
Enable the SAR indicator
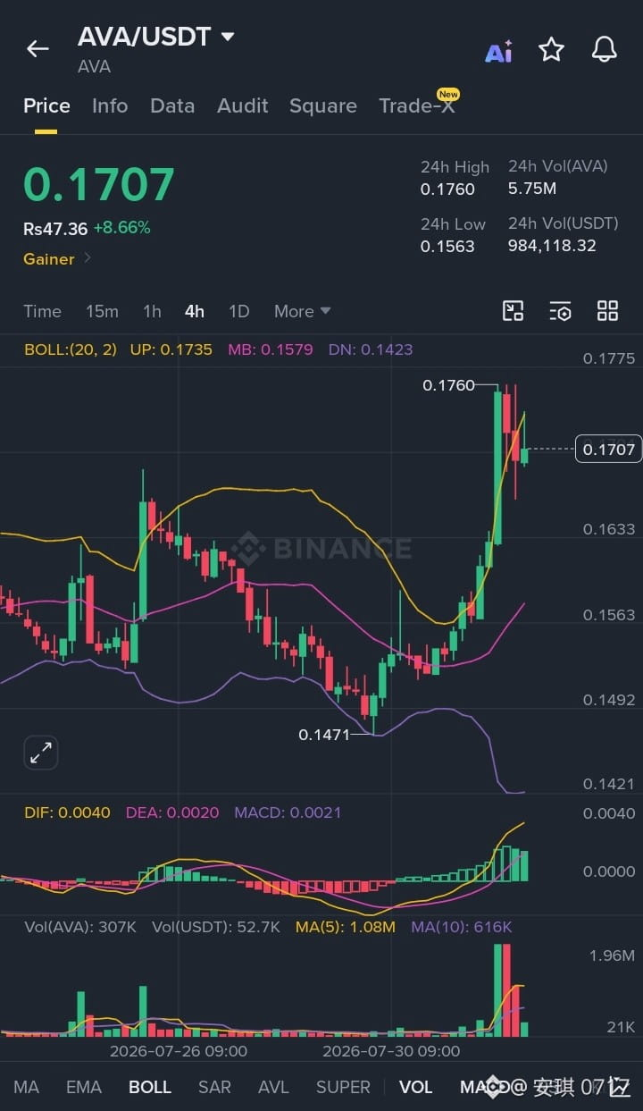click(214, 1087)
